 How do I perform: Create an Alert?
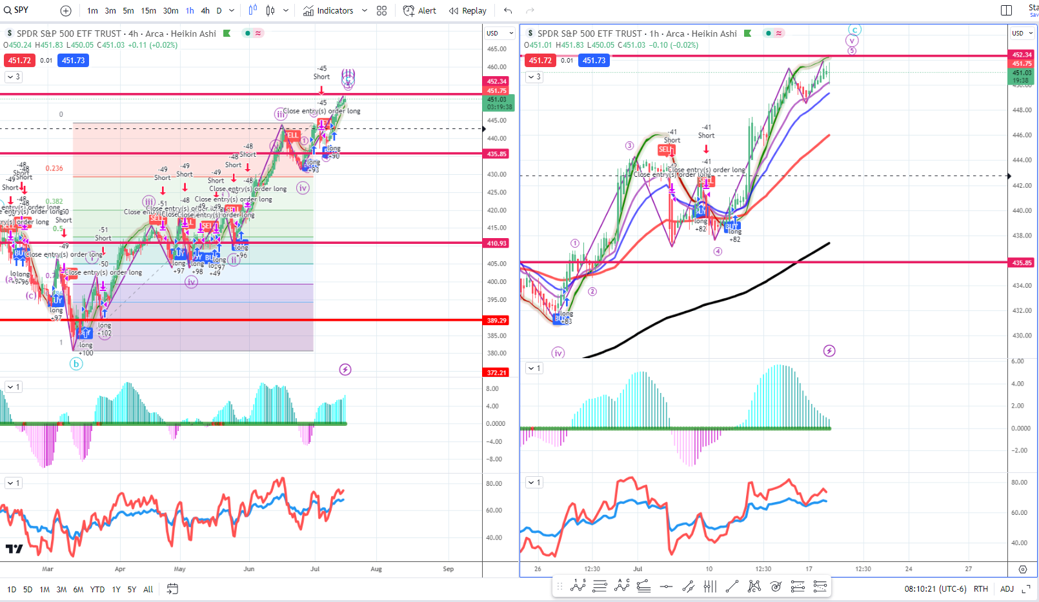coord(419,10)
